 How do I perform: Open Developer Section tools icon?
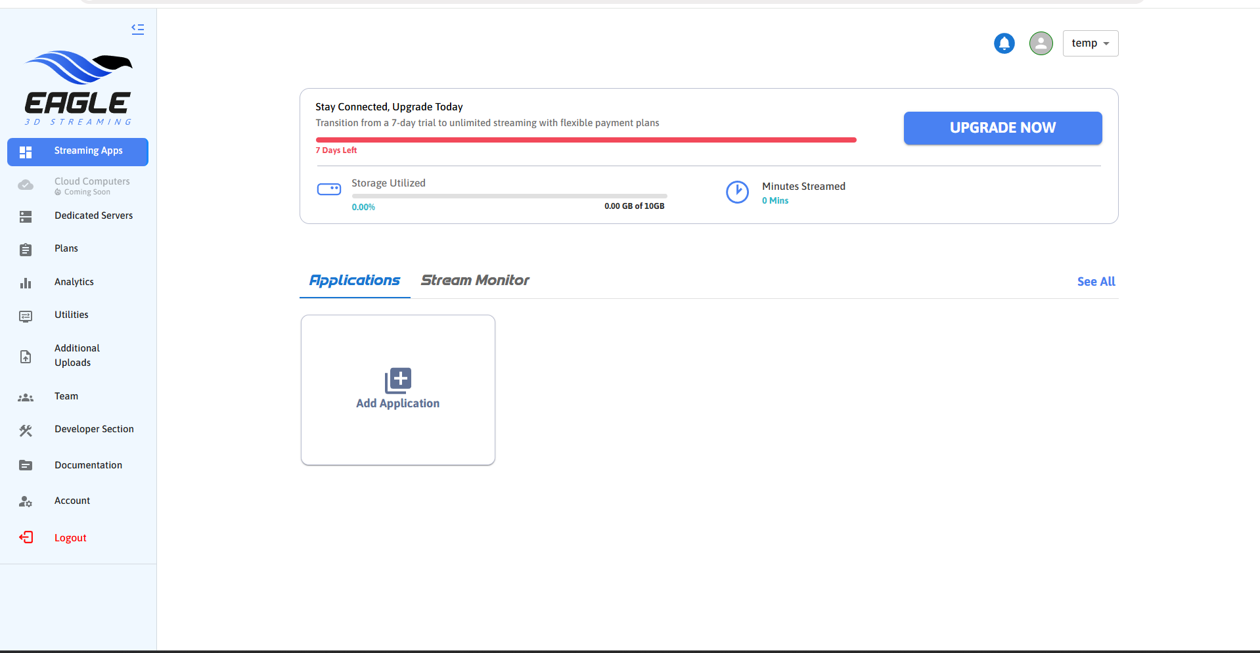[x=26, y=430]
